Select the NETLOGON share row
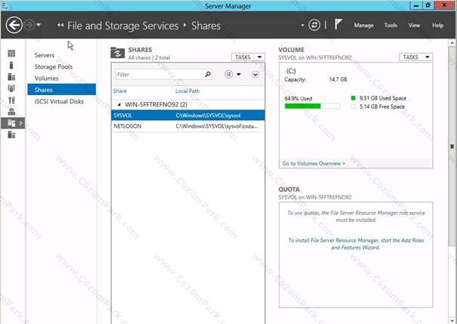 pos(188,126)
